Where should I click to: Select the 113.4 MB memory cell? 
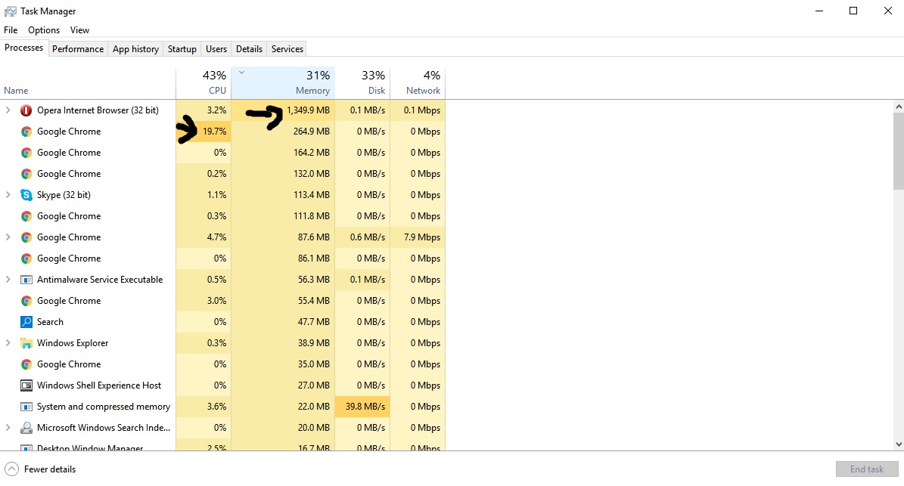283,195
